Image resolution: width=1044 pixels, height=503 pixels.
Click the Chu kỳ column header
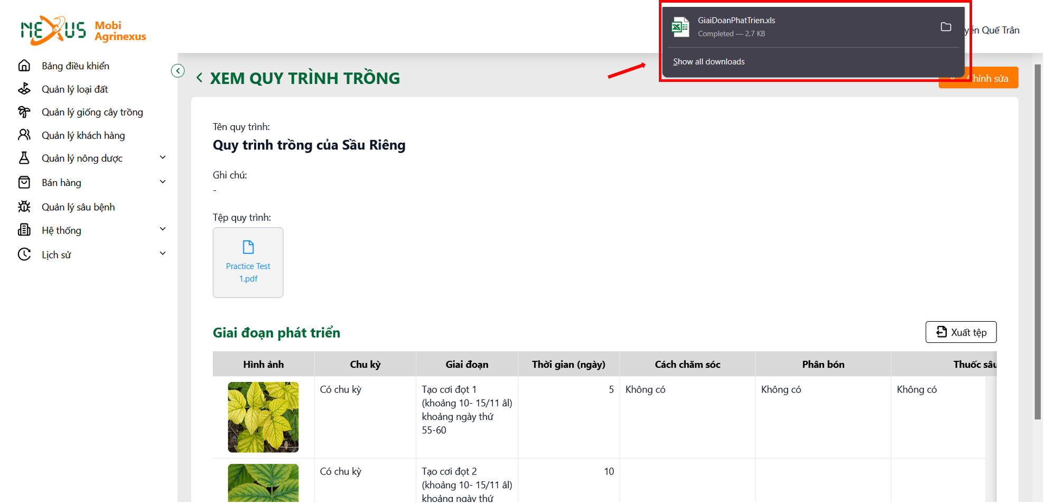(365, 365)
